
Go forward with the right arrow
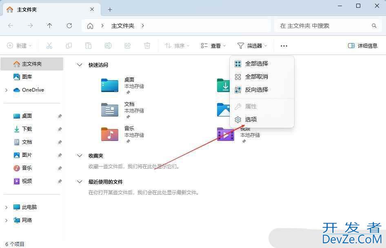click(30, 26)
